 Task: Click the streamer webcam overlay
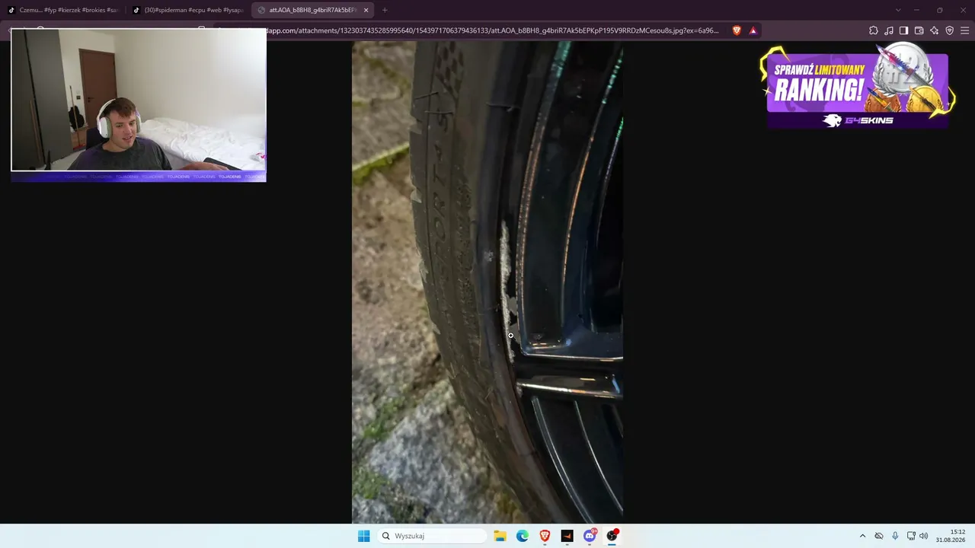pos(139,105)
